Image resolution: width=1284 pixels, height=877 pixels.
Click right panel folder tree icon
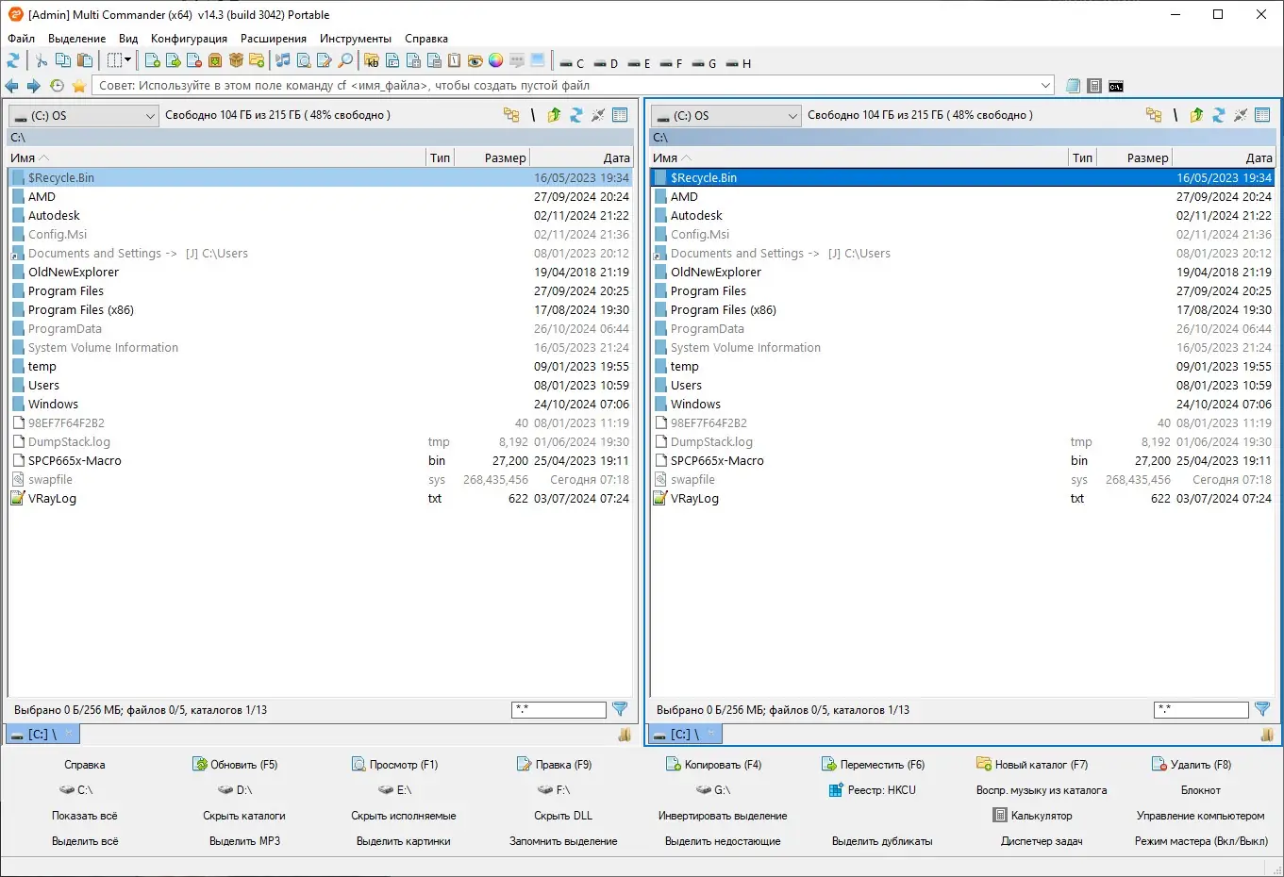[1154, 115]
